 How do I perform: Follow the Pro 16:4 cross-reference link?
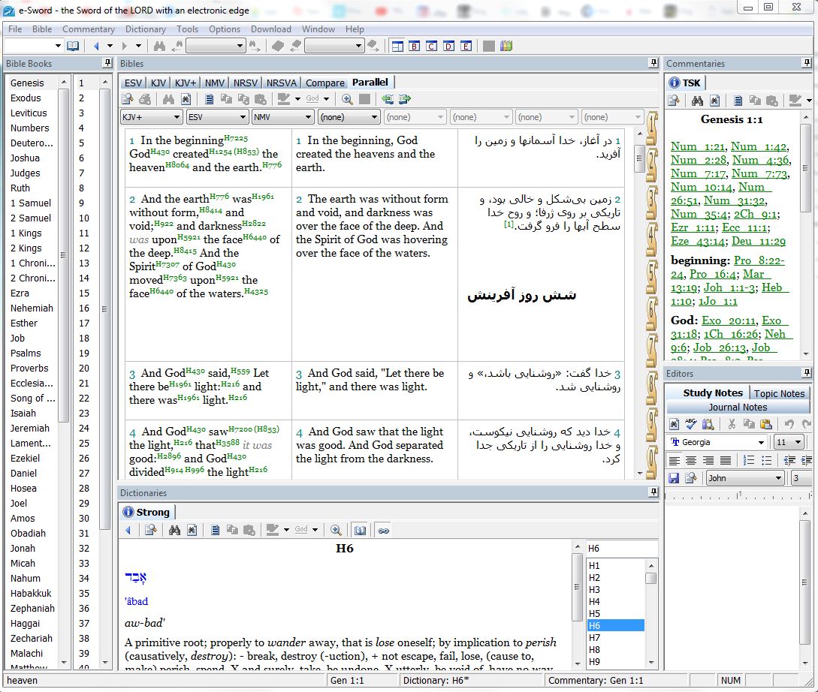(713, 274)
